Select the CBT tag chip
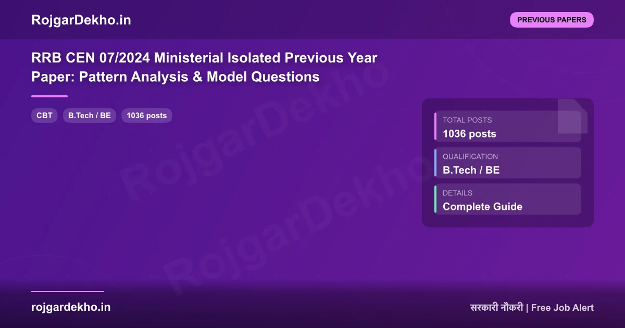 [x=44, y=116]
